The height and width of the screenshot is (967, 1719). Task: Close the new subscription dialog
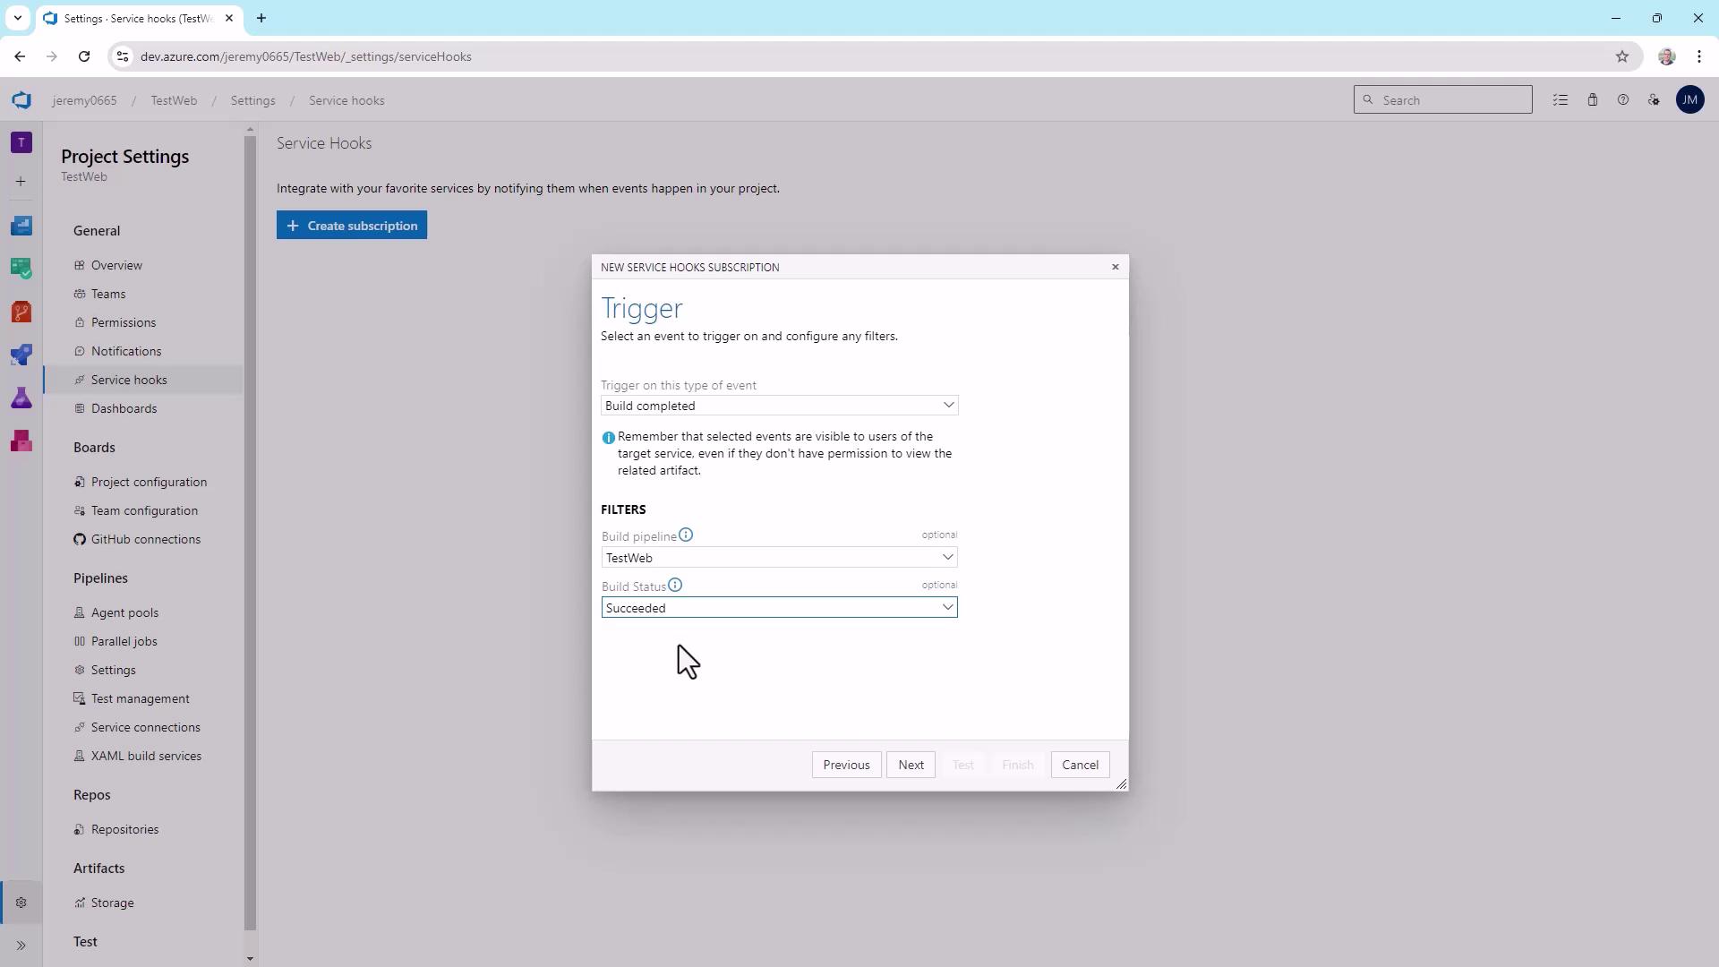click(x=1115, y=267)
